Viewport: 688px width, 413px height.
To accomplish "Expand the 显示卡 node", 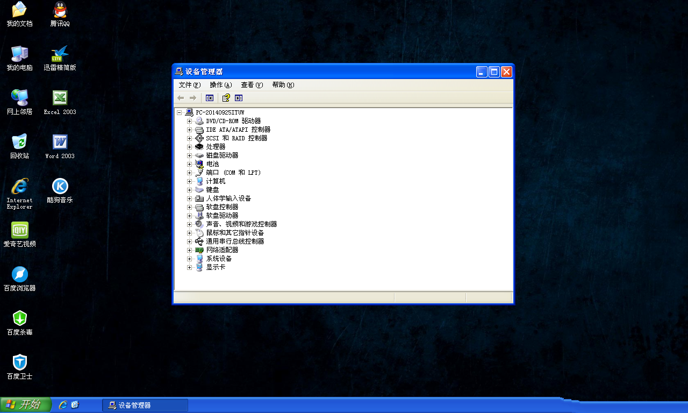I will coord(189,267).
